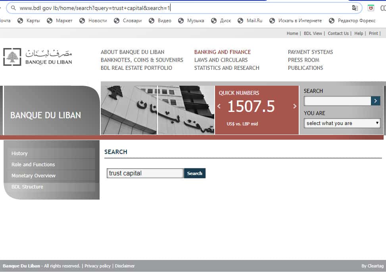This screenshot has width=386, height=275.
Task: Click the BDL View link
Action: (x=313, y=33)
